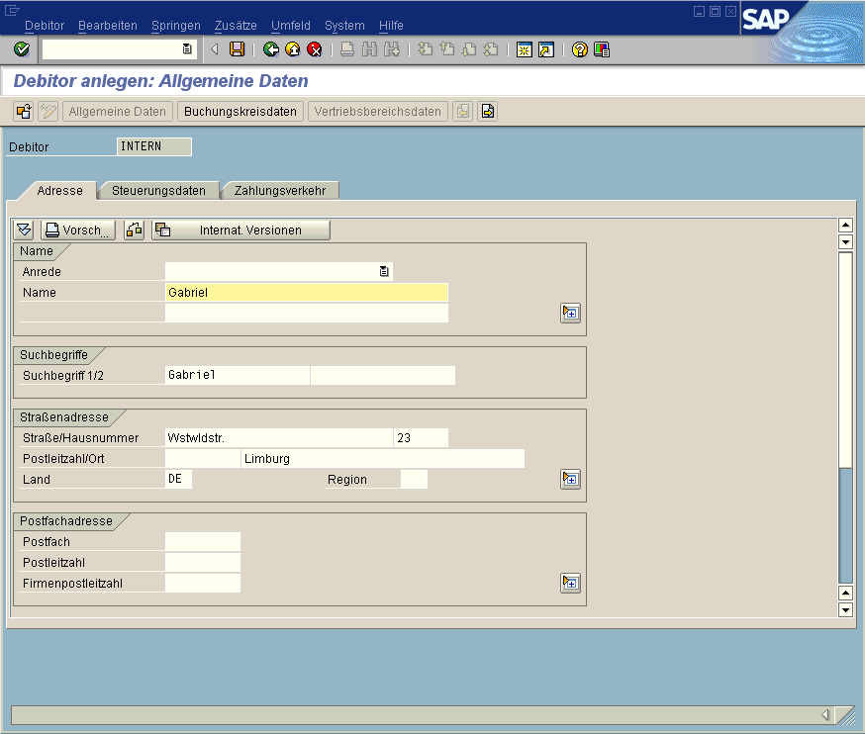865x734 pixels.
Task: Click the Create New Session icon
Action: pyautogui.click(x=525, y=49)
